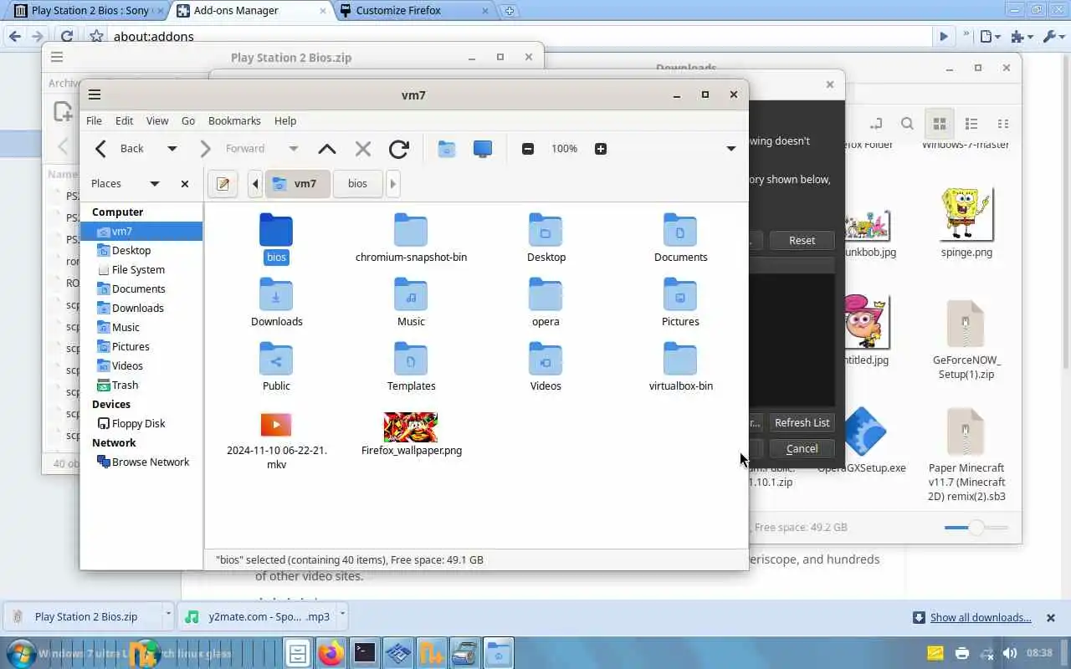Image resolution: width=1071 pixels, height=669 pixels.
Task: Open the View menu
Action: 157,121
